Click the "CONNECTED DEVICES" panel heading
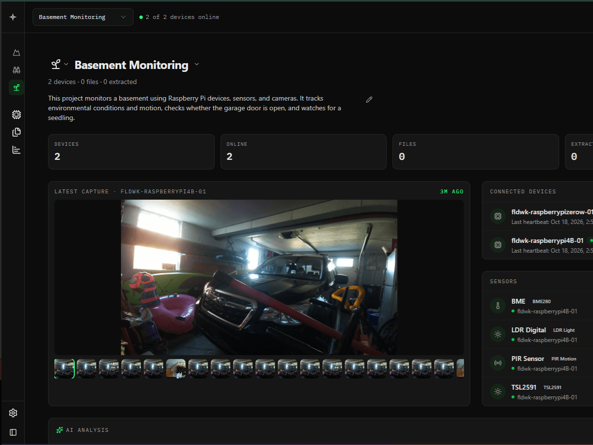 point(523,191)
